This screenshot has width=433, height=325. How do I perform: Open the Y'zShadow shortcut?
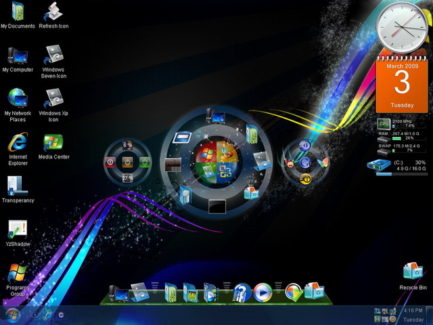[18, 233]
